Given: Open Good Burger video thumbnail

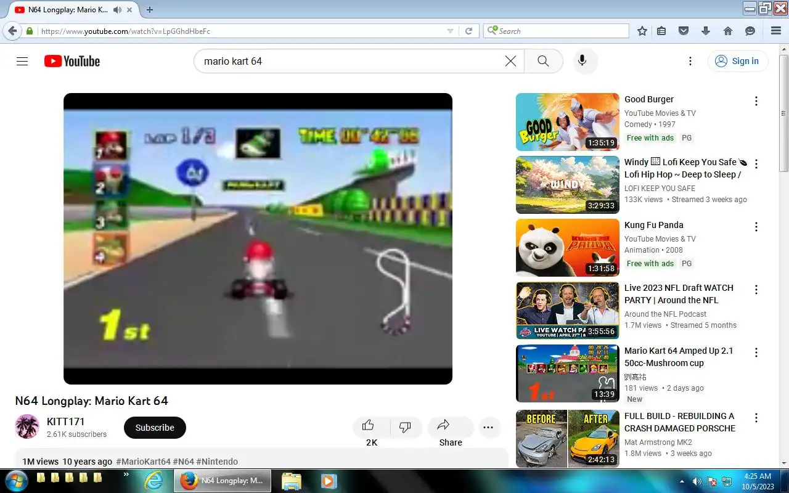Looking at the screenshot, I should (567, 122).
